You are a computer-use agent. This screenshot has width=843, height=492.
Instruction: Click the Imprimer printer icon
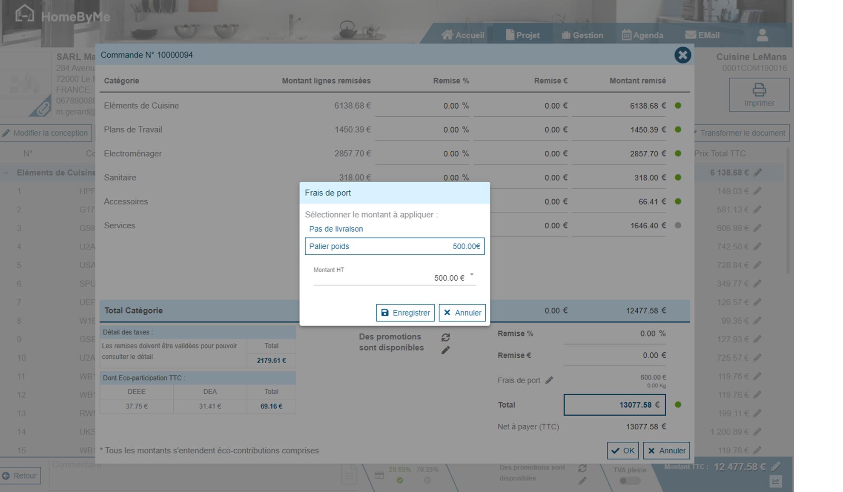point(759,90)
